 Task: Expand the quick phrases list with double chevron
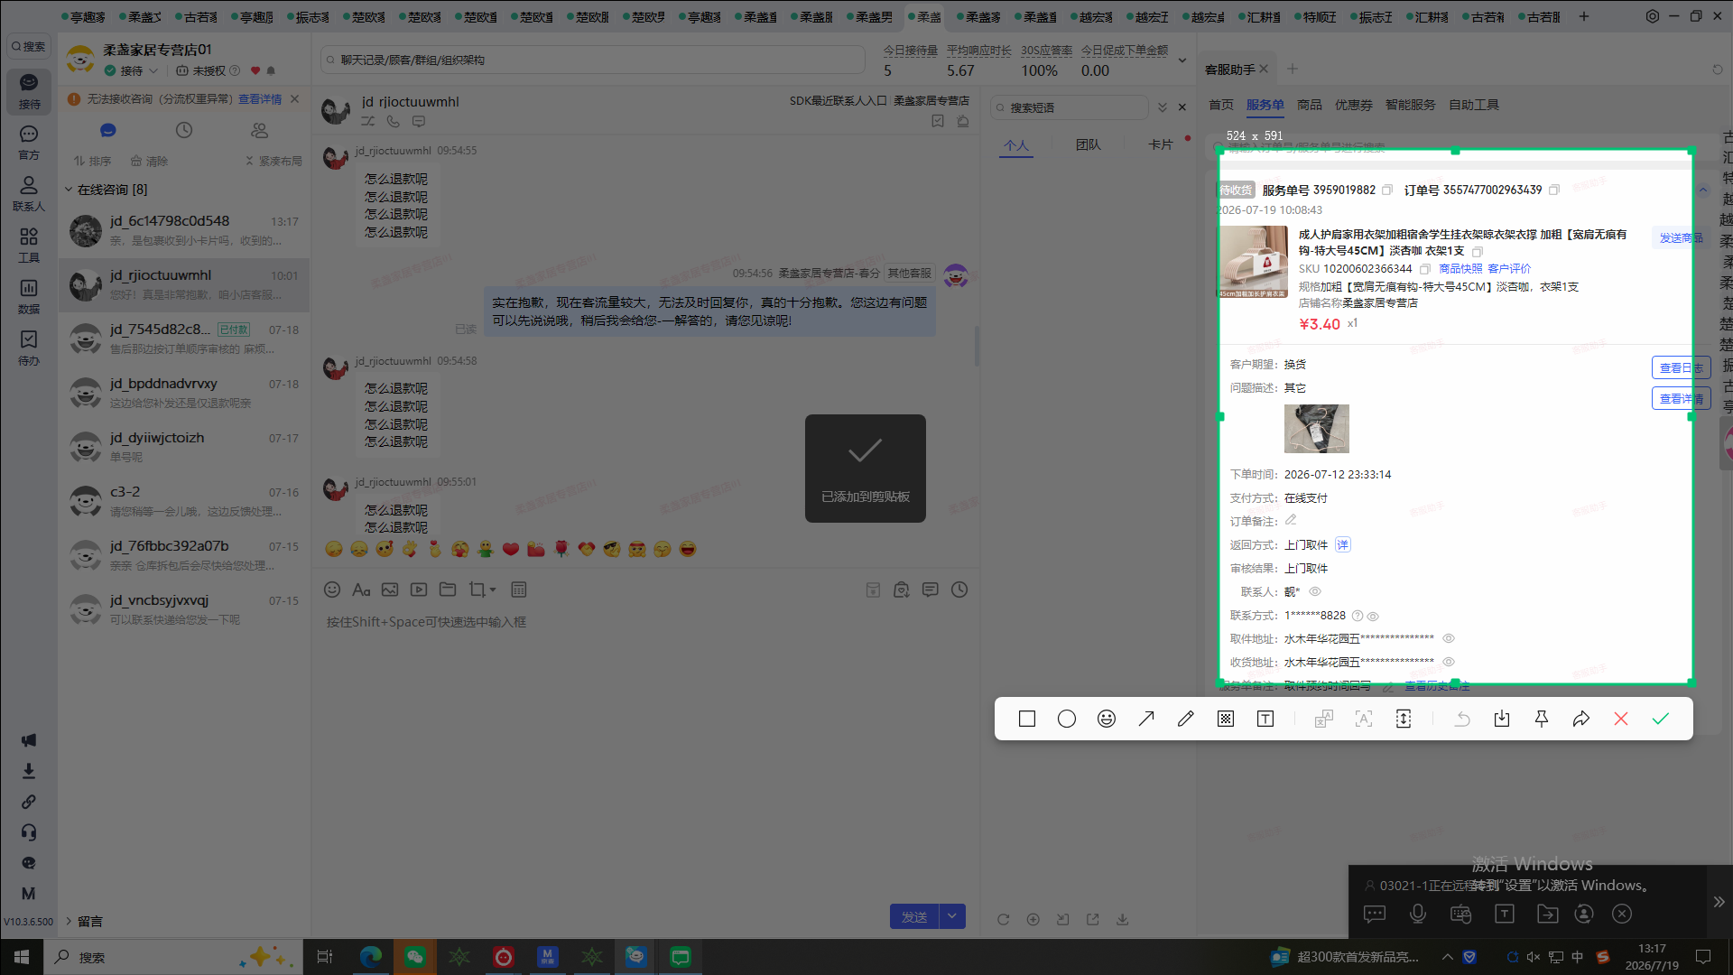pyautogui.click(x=1163, y=107)
